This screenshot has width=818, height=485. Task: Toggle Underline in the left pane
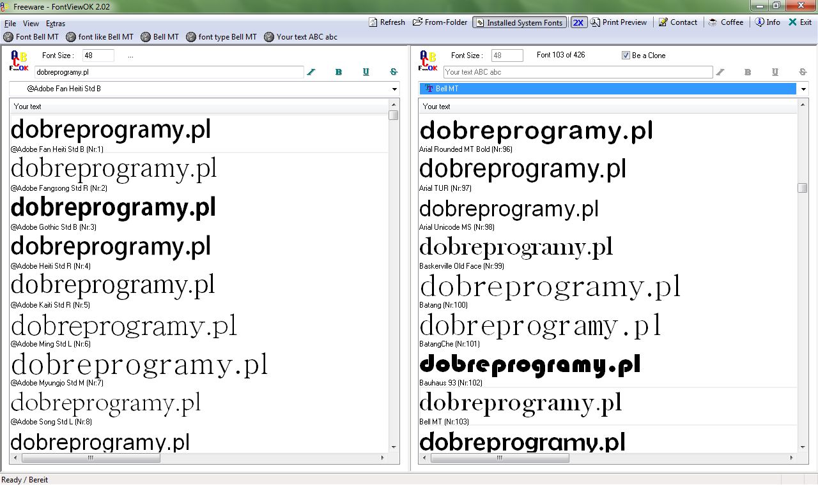coord(366,72)
